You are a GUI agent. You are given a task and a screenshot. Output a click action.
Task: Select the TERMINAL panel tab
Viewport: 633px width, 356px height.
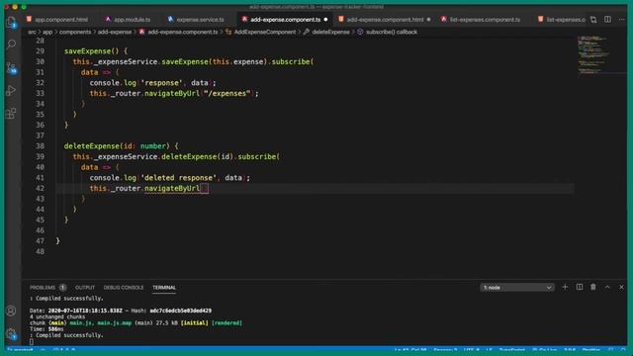164,288
